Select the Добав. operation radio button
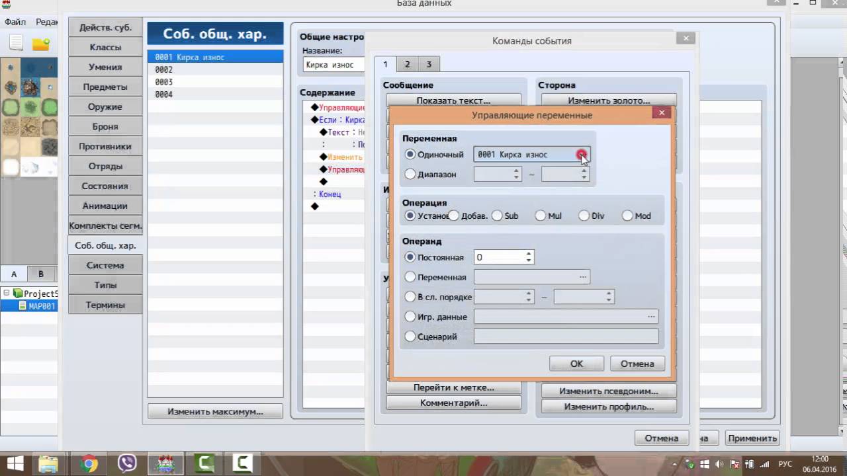The height and width of the screenshot is (476, 847). point(453,216)
